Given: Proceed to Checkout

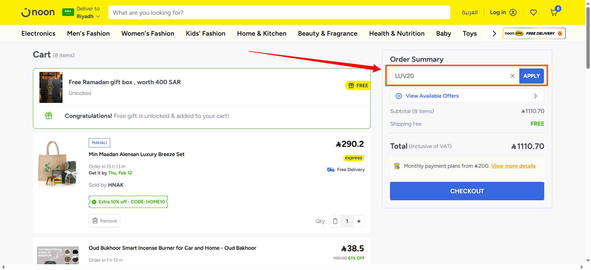Looking at the screenshot, I should 467,191.
